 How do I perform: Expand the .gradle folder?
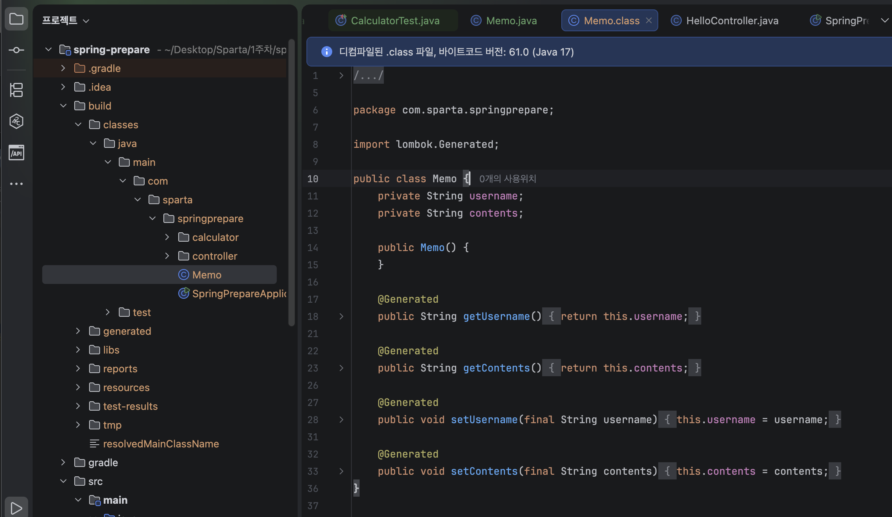point(63,68)
